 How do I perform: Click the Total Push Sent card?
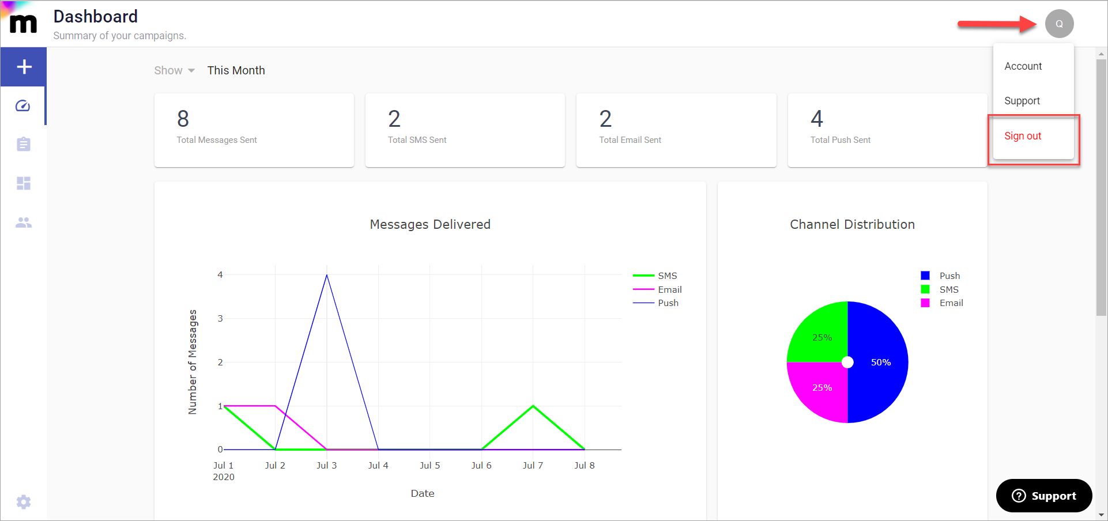pos(887,130)
